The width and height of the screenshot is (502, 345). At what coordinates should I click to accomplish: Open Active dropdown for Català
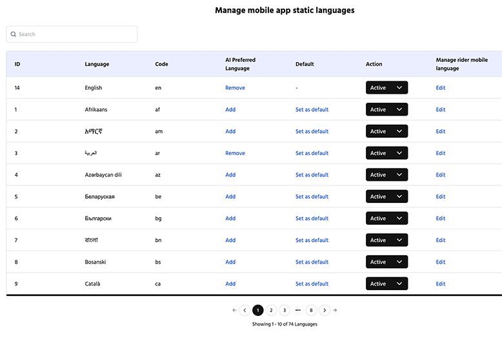point(387,284)
